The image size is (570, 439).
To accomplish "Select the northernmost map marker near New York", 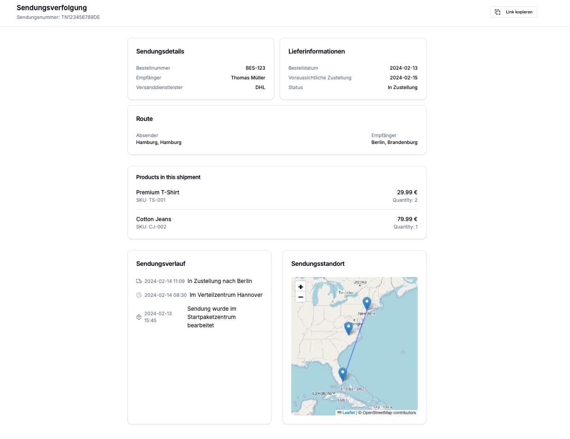I will (x=367, y=303).
